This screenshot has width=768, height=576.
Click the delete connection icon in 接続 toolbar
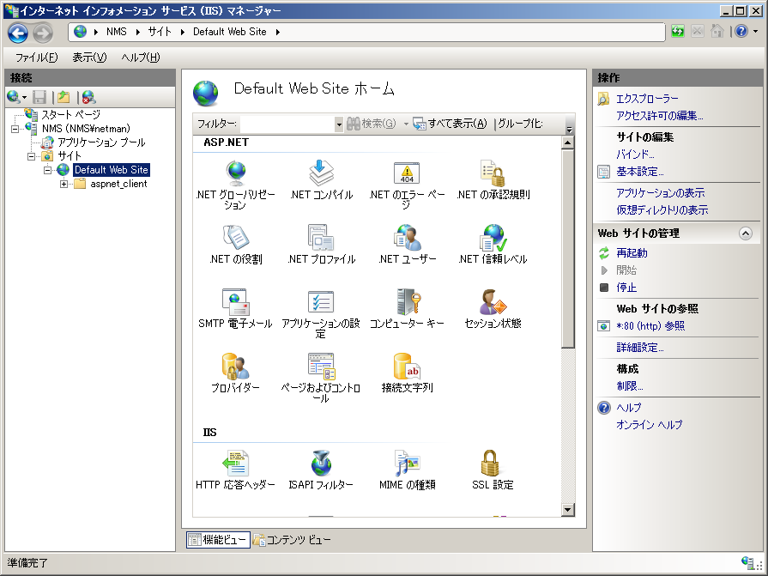click(88, 97)
